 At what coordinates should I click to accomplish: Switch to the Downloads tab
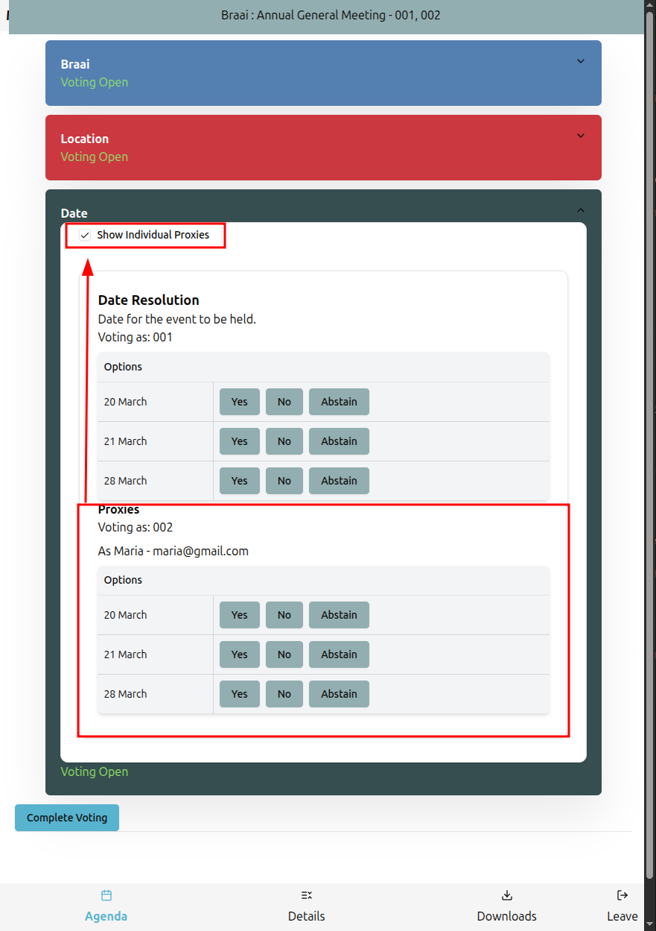click(506, 916)
